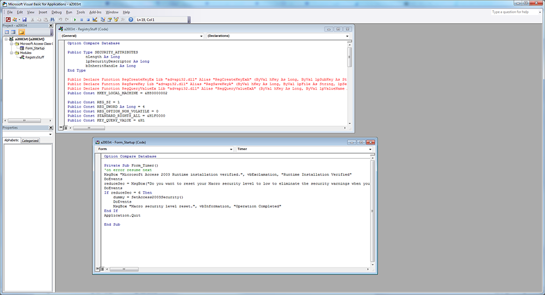
Task: Click the Application.Quit code line
Action: click(x=122, y=215)
